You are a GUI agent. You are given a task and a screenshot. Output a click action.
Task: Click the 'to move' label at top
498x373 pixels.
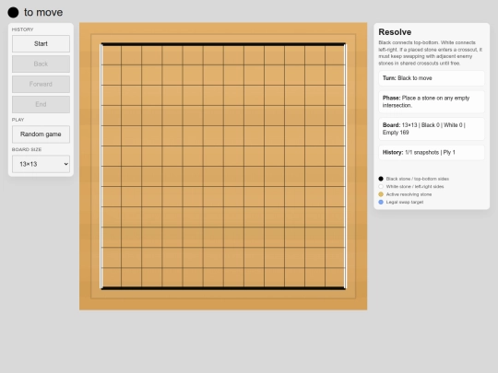[43, 12]
